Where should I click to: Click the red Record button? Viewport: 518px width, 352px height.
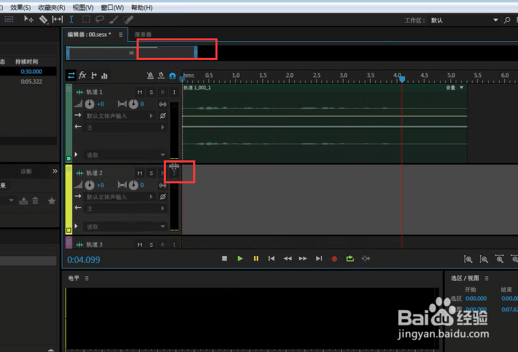(335, 259)
